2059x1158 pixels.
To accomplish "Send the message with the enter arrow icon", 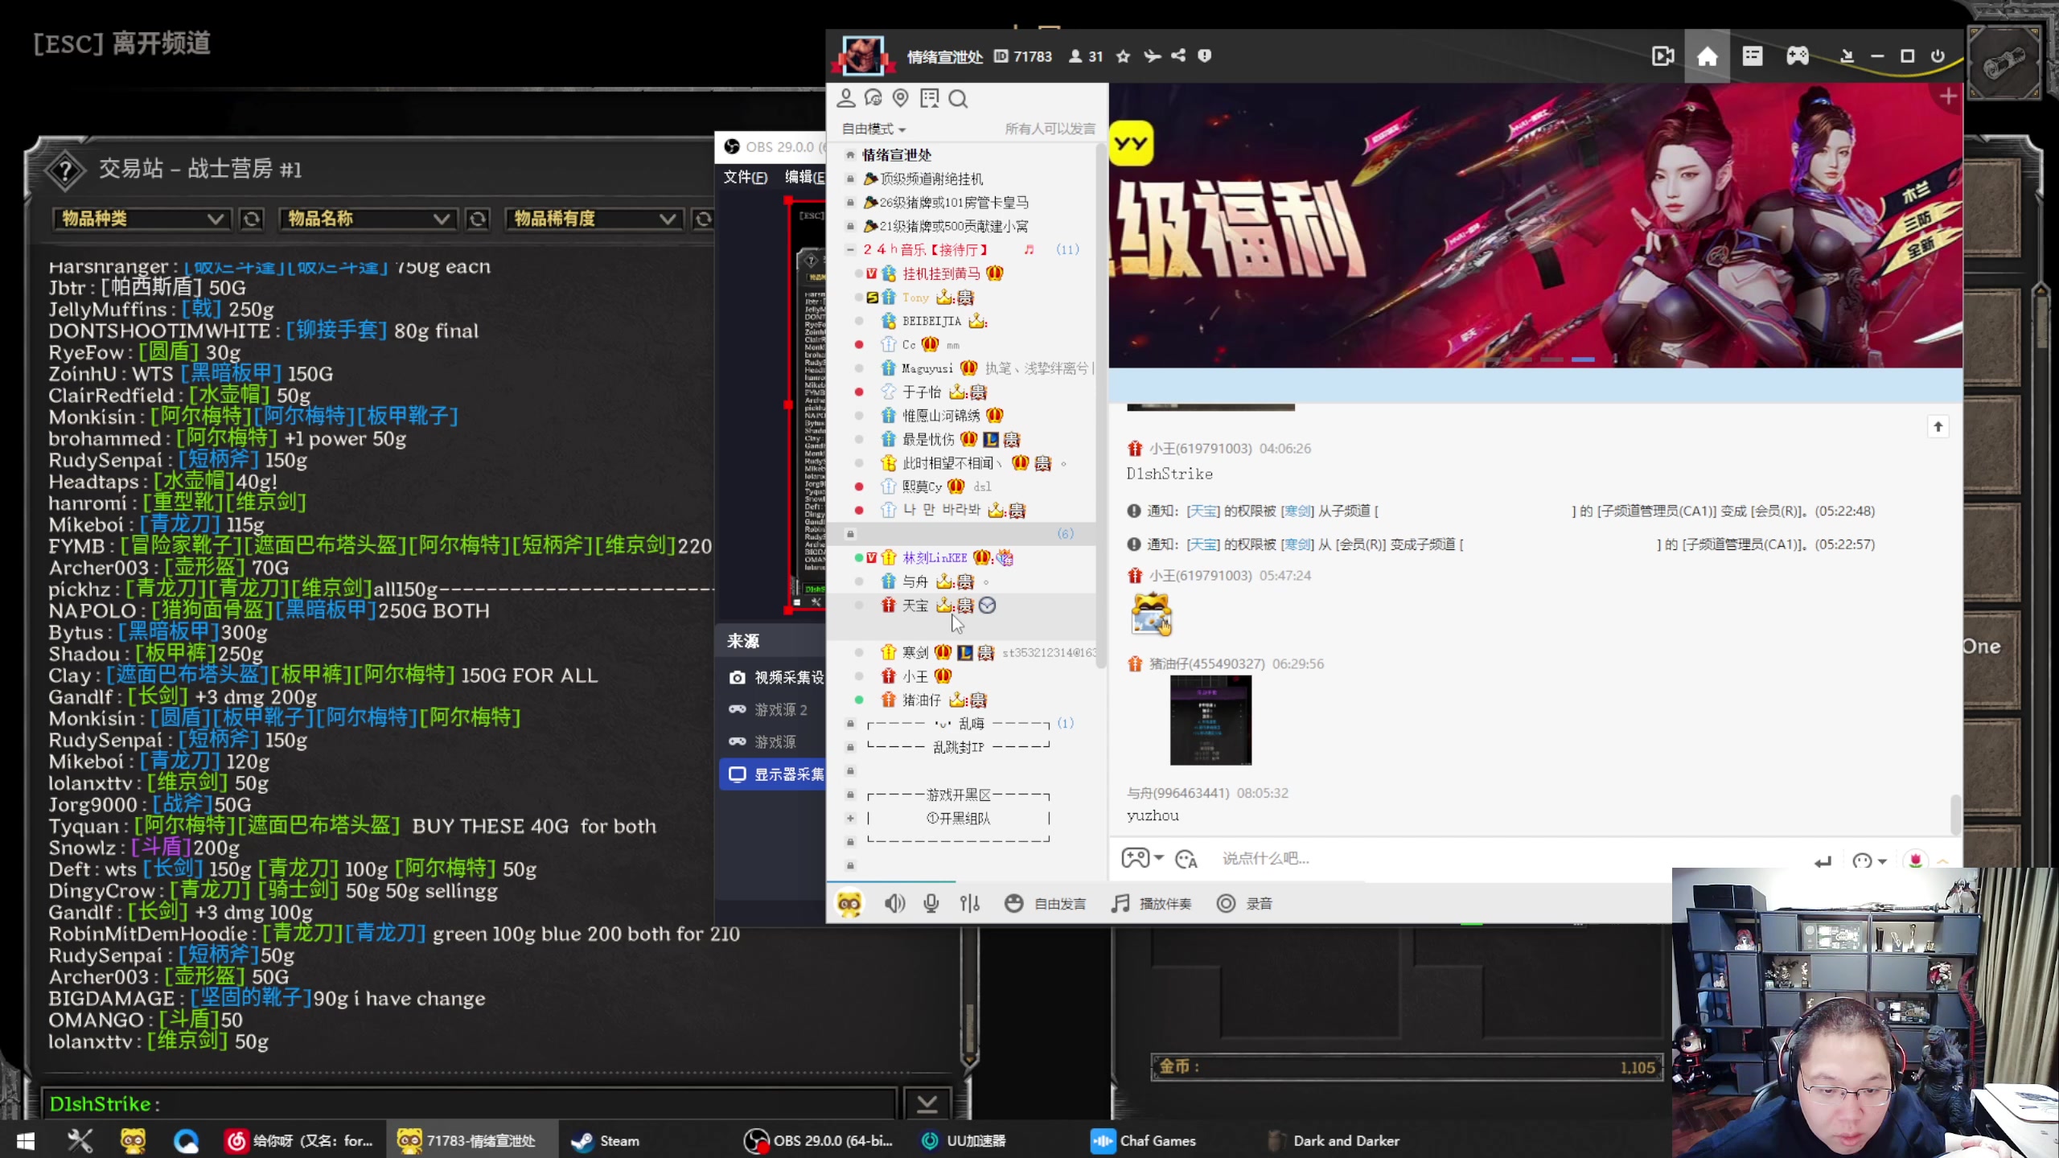I will coord(1823,861).
